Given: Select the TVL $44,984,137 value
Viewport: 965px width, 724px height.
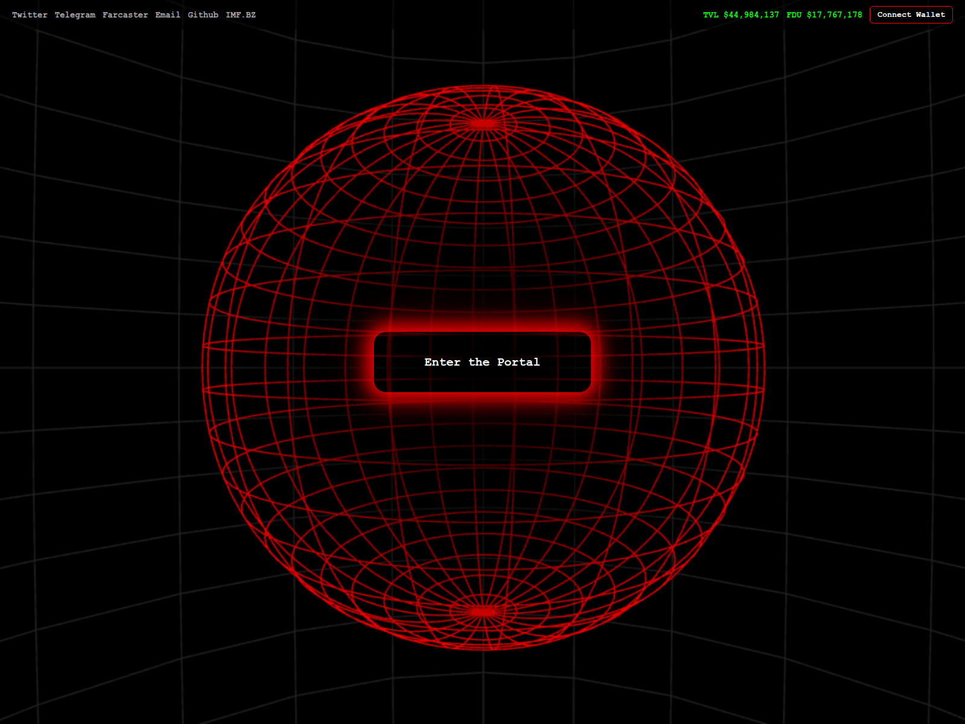Looking at the screenshot, I should coord(741,15).
